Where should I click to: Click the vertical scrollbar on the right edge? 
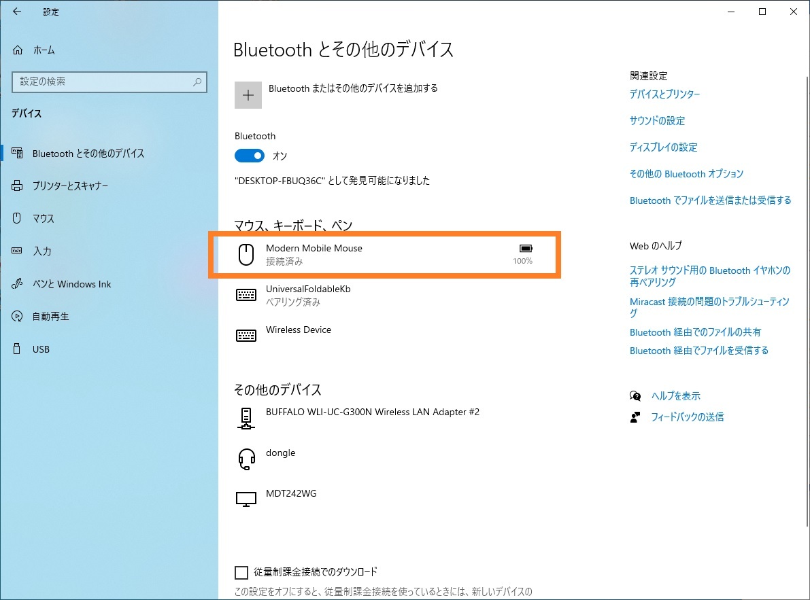807,302
